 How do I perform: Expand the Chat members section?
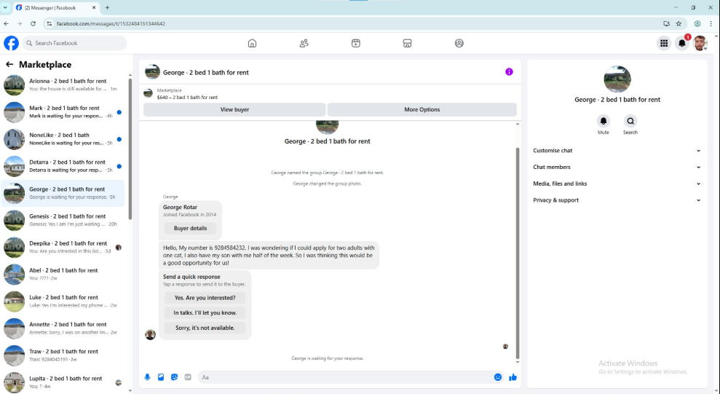[x=617, y=168]
